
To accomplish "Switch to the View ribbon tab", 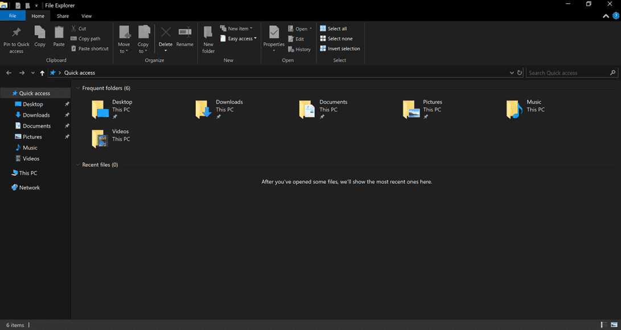I will point(87,16).
